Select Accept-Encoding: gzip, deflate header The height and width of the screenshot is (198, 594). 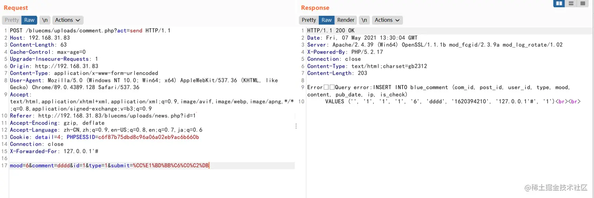[x=57, y=123]
